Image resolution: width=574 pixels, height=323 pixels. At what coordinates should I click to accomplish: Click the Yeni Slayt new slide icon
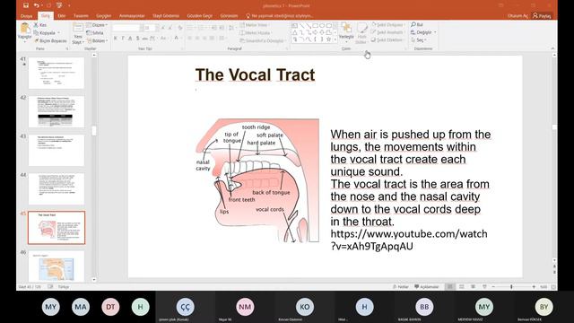pyautogui.click(x=78, y=28)
